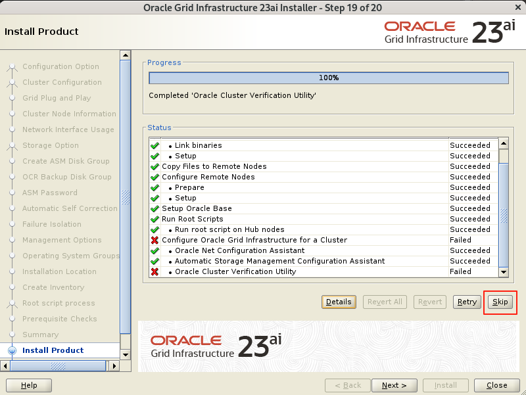Select the Cluster Configuration step
Image resolution: width=526 pixels, height=395 pixels.
coord(62,83)
